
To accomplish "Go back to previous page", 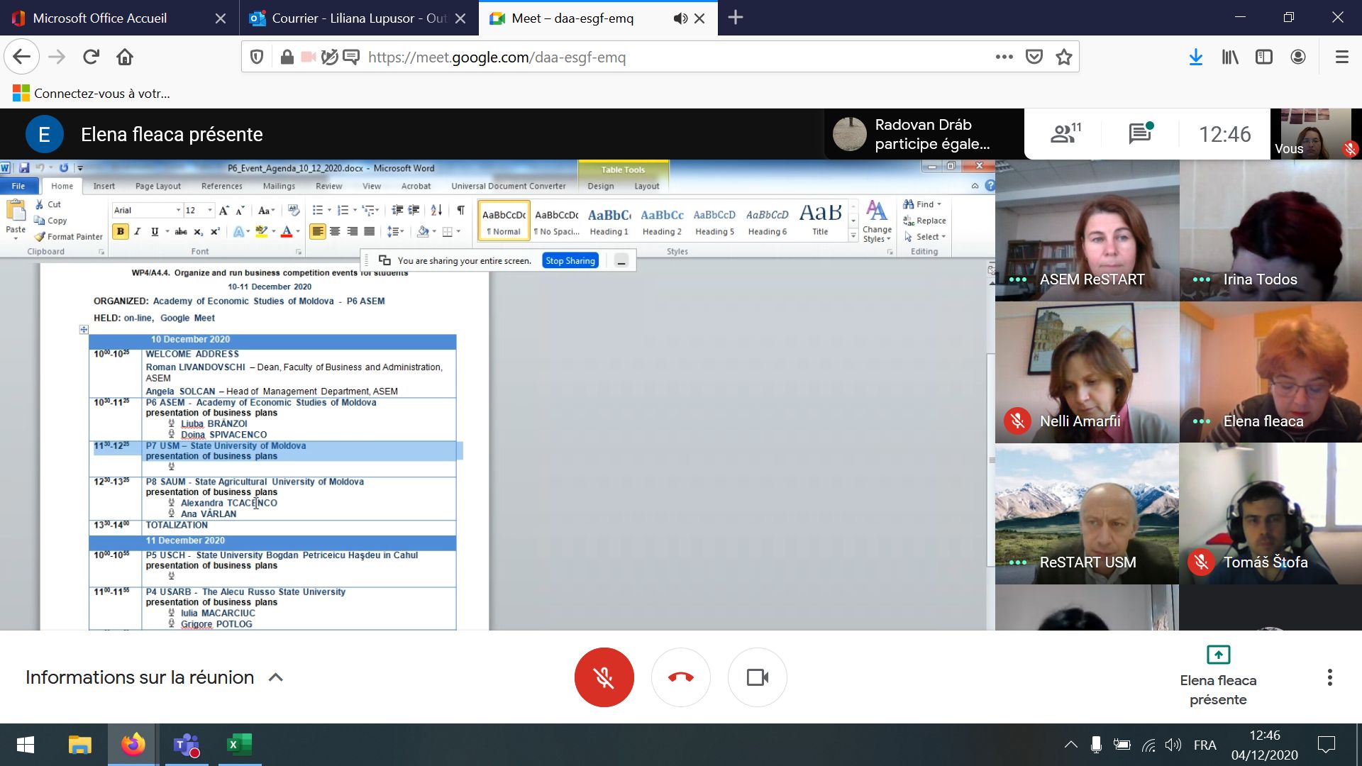I will coord(21,57).
